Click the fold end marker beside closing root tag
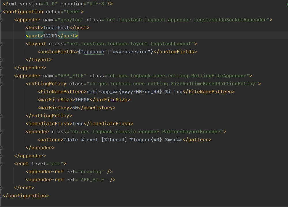 point(1,188)
